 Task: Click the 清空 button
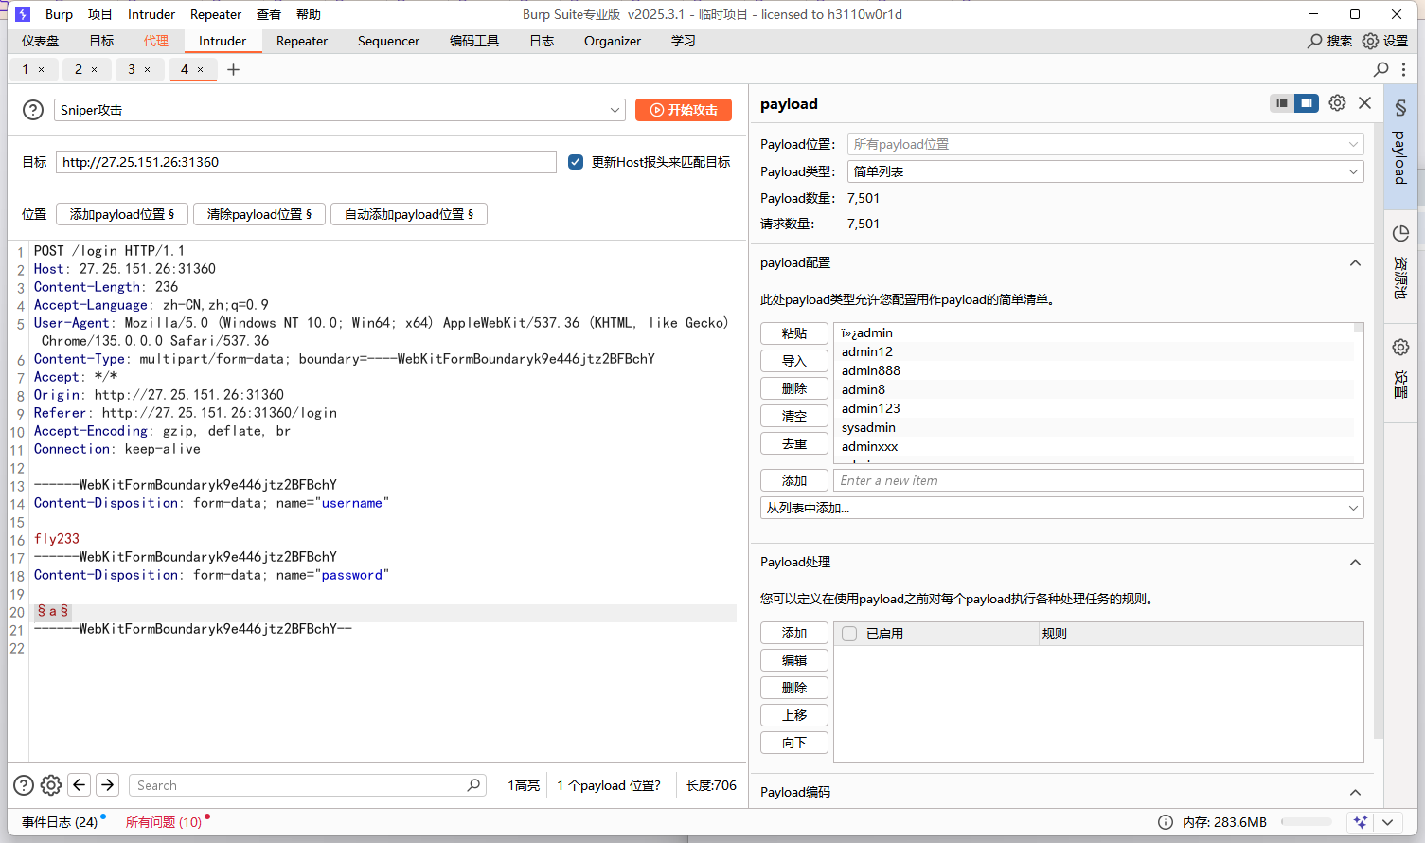[794, 416]
